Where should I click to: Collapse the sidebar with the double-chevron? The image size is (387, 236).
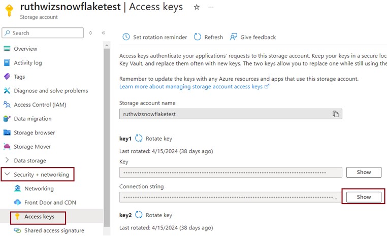103,33
